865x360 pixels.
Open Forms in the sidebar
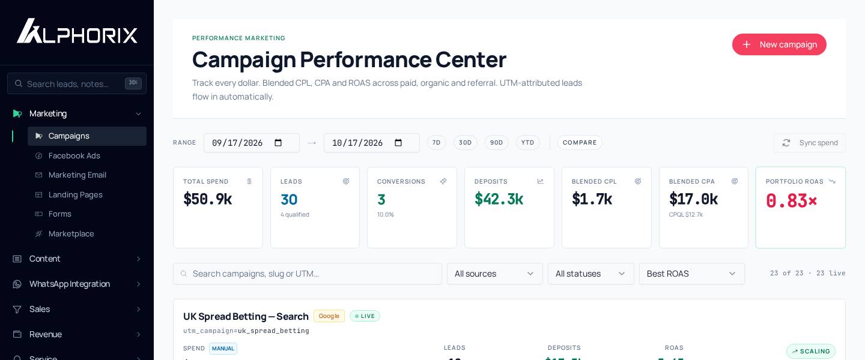(x=87, y=214)
